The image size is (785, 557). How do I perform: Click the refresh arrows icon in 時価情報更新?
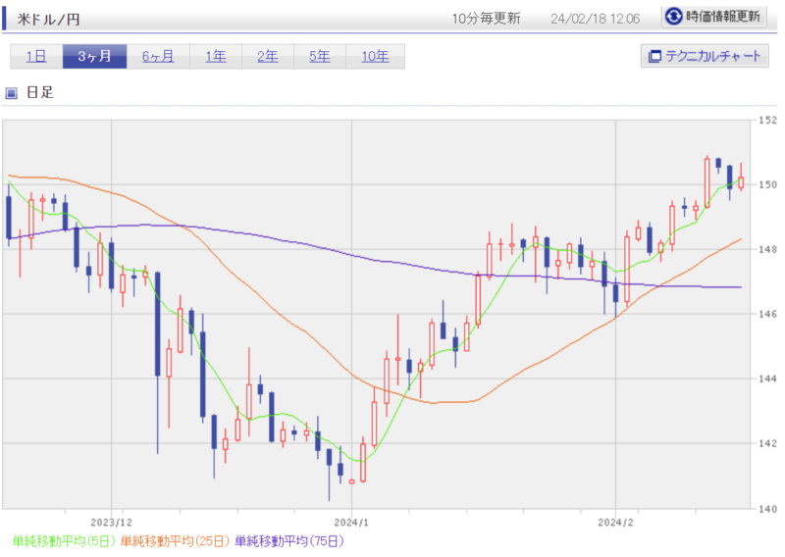click(x=673, y=17)
